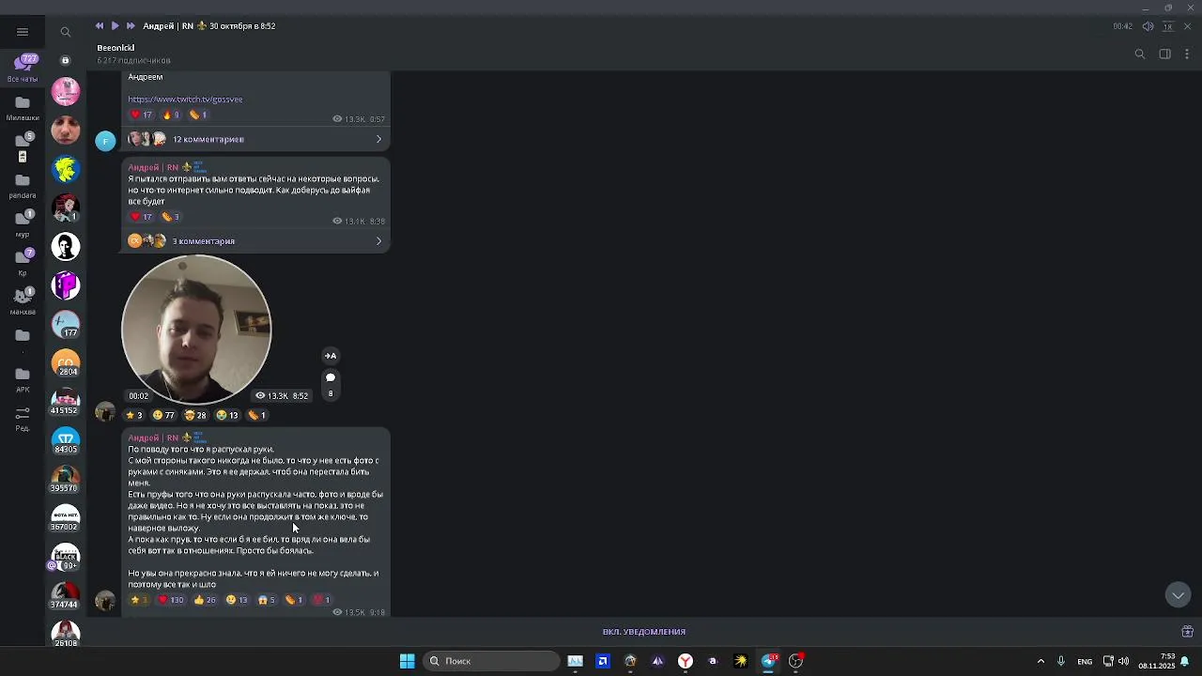This screenshot has width=1202, height=676.
Task: Open the hamburger main menu
Action: coord(23,32)
